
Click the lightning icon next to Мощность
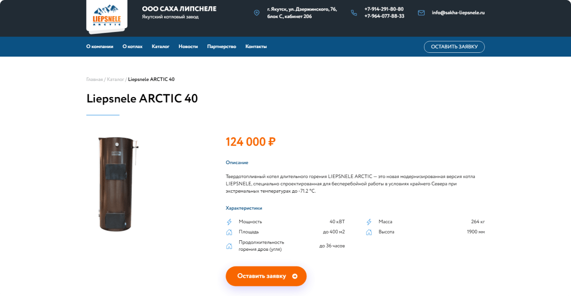(229, 222)
